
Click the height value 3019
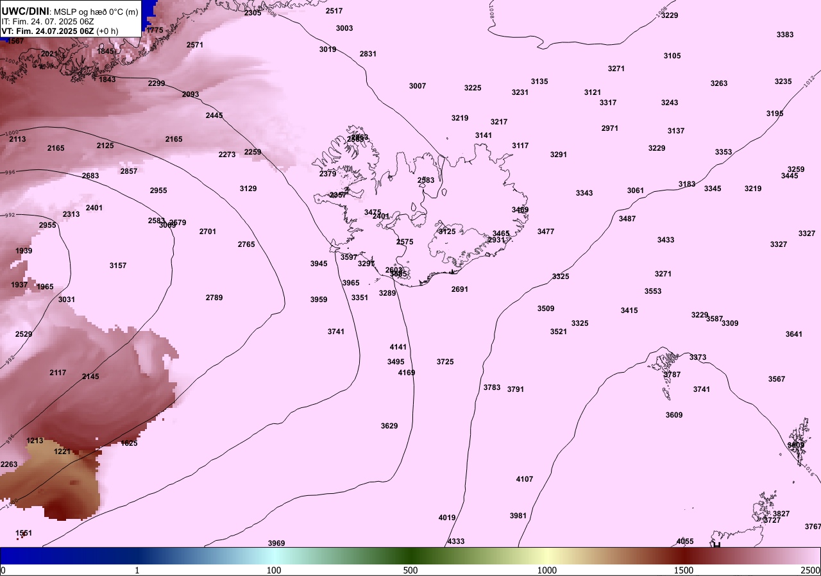click(x=328, y=49)
